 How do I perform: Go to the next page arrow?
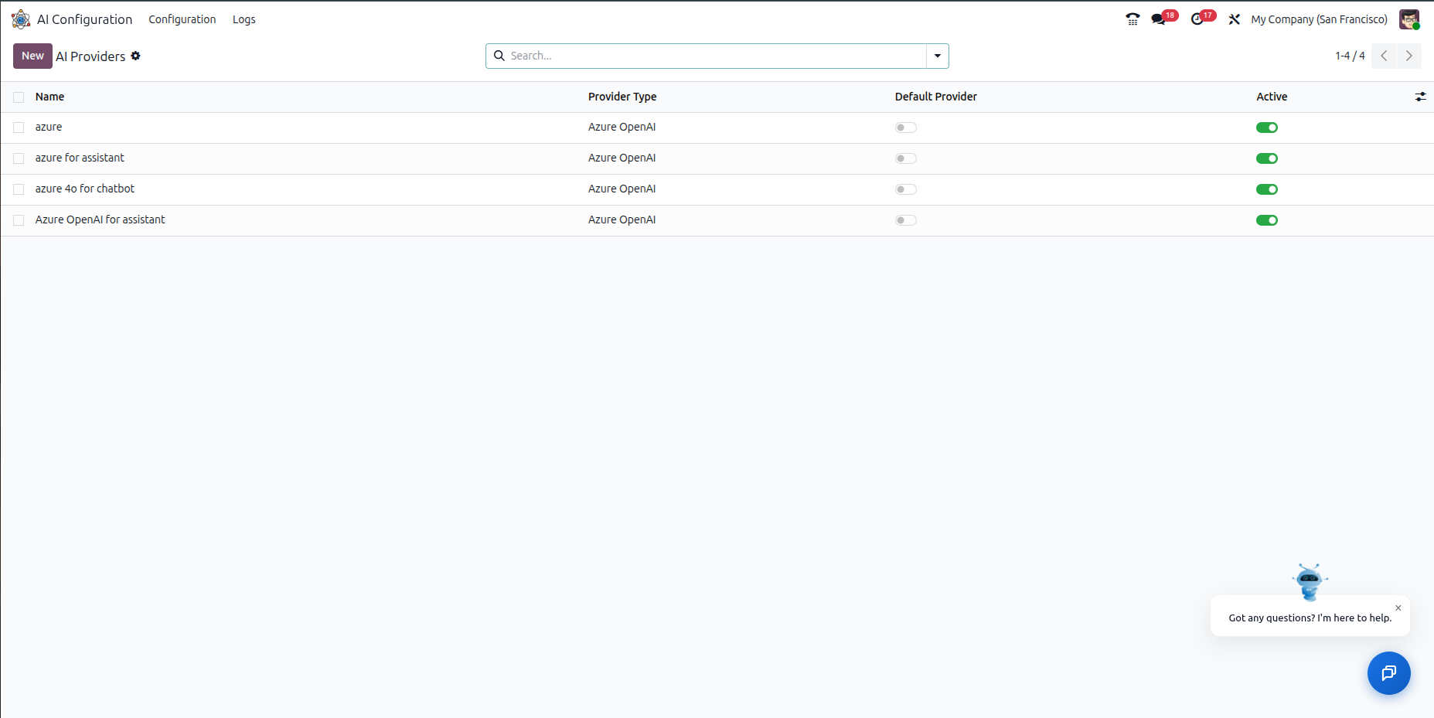pyautogui.click(x=1409, y=56)
